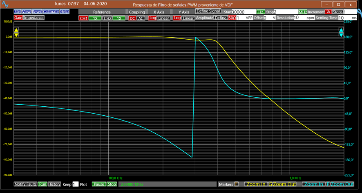Select AC coupling

141,18
